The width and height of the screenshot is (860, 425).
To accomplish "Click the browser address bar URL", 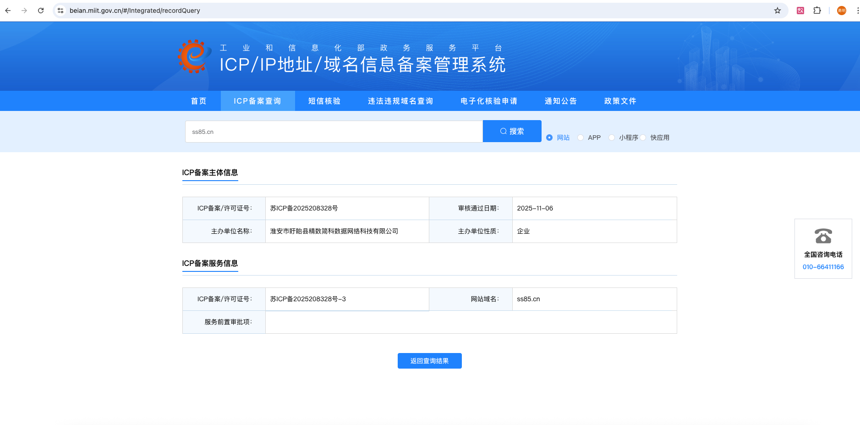I will coord(135,11).
